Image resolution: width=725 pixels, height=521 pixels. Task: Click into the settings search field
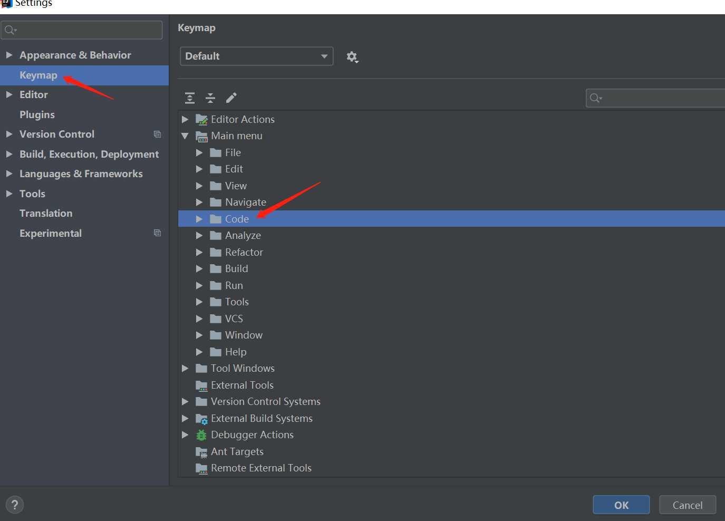pyautogui.click(x=82, y=30)
